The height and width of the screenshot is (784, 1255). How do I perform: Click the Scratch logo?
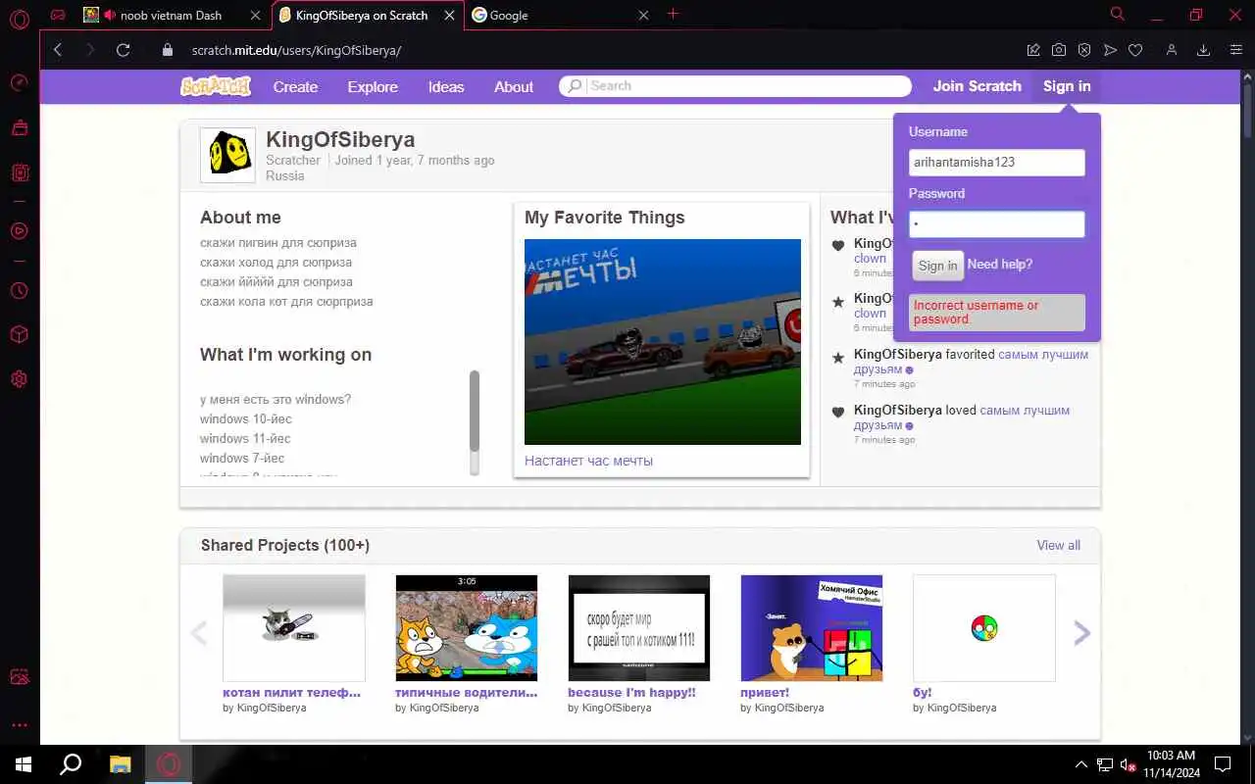tap(216, 86)
